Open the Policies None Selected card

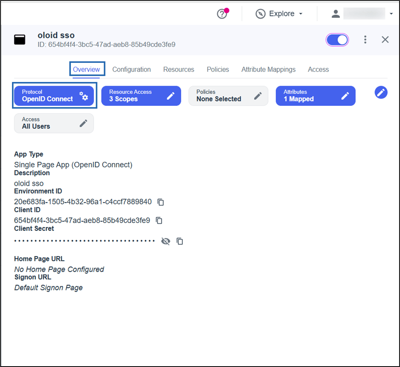228,96
